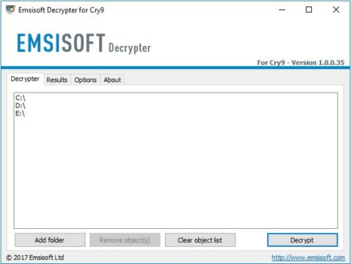The height and width of the screenshot is (264, 351).
Task: Show the About tab
Action: [112, 80]
